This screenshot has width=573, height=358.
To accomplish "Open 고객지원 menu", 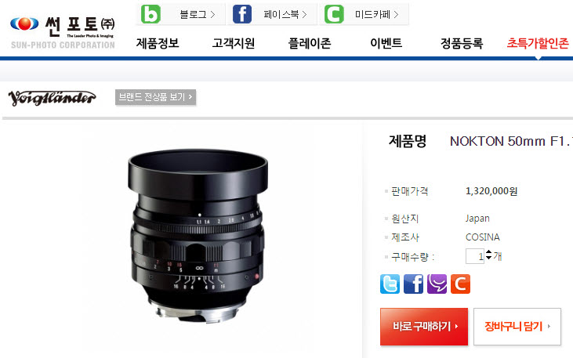I will pos(234,43).
